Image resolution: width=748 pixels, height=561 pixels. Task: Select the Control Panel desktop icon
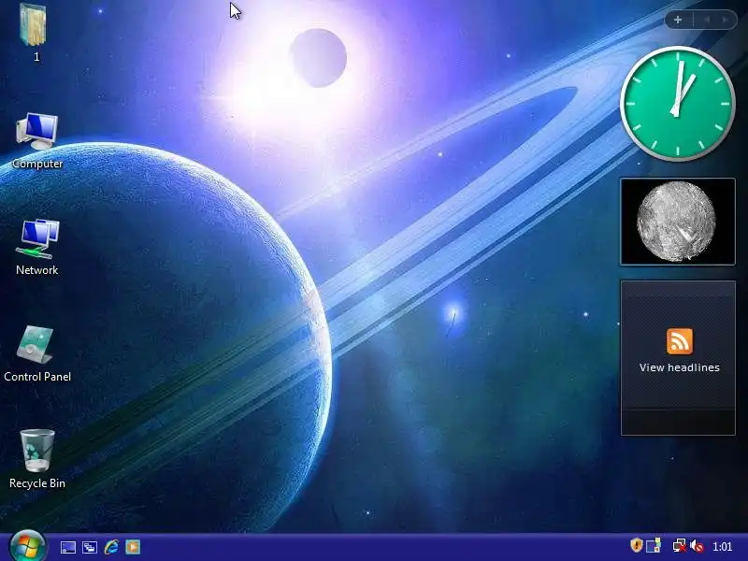[37, 354]
